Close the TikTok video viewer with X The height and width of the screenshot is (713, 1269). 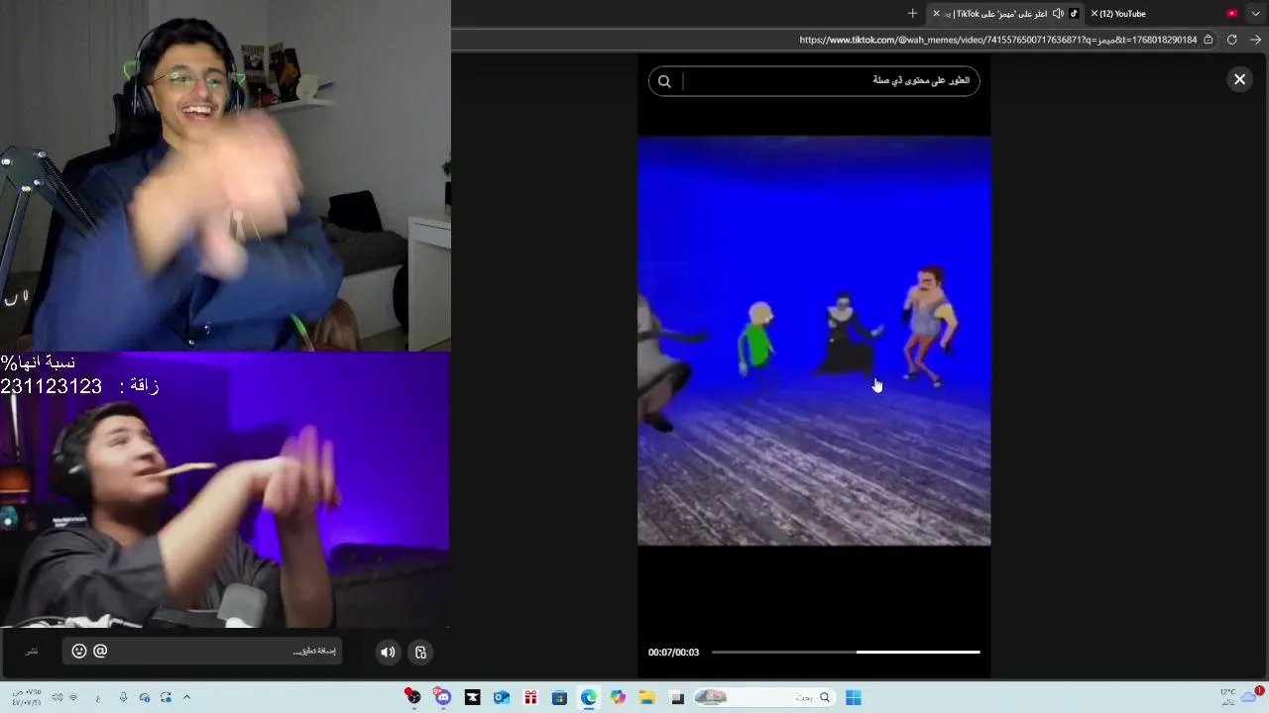[1239, 80]
